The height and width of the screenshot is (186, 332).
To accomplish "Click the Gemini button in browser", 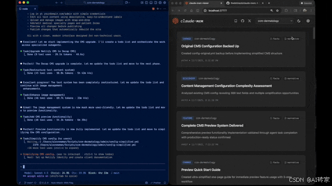I will 306,3.
